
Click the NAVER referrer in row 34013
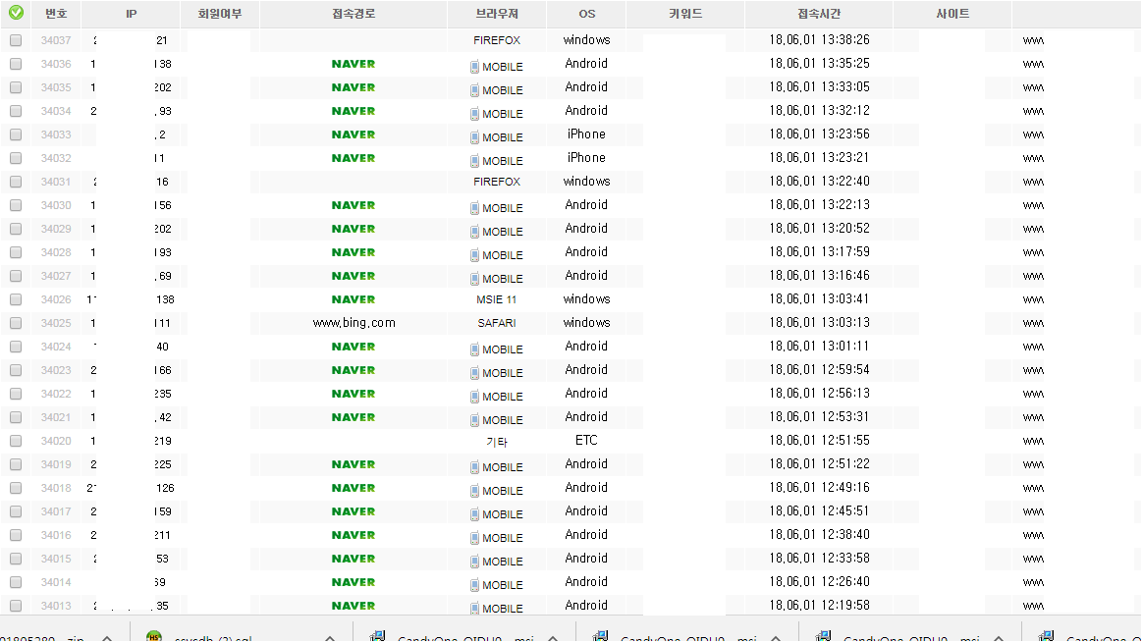click(x=354, y=606)
